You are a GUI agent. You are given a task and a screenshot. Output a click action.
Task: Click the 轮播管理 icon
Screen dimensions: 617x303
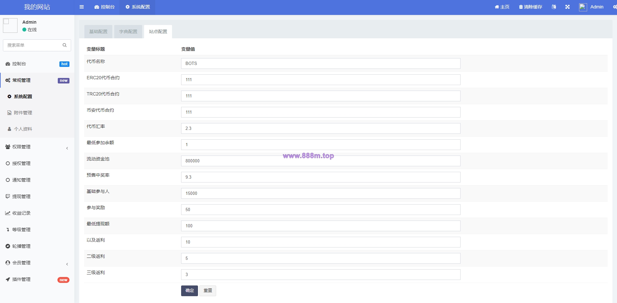pyautogui.click(x=8, y=246)
